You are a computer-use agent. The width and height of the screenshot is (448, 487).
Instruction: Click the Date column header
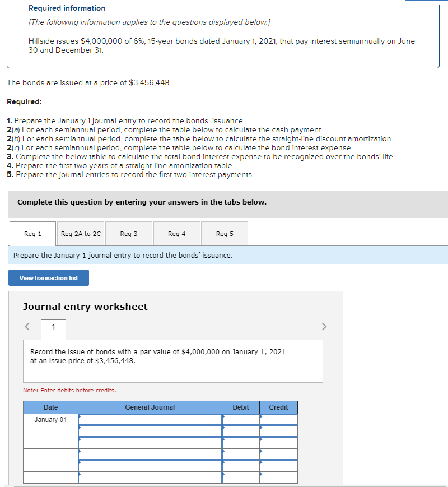(50, 407)
